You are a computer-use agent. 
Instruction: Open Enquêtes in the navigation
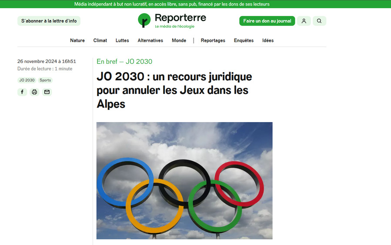(244, 40)
